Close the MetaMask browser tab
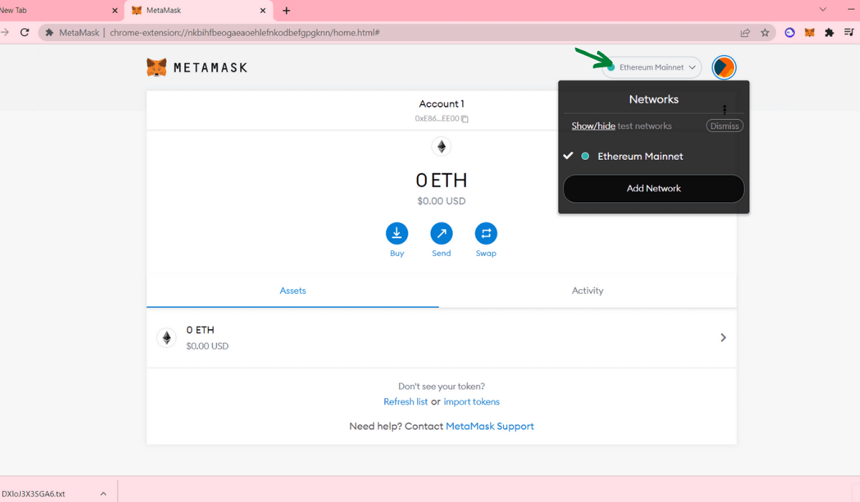The image size is (860, 502). [x=263, y=11]
